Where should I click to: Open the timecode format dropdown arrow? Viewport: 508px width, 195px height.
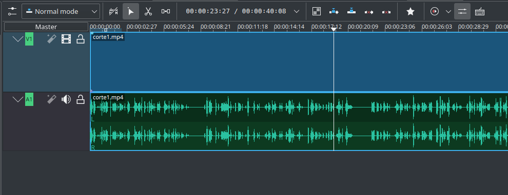(x=297, y=11)
